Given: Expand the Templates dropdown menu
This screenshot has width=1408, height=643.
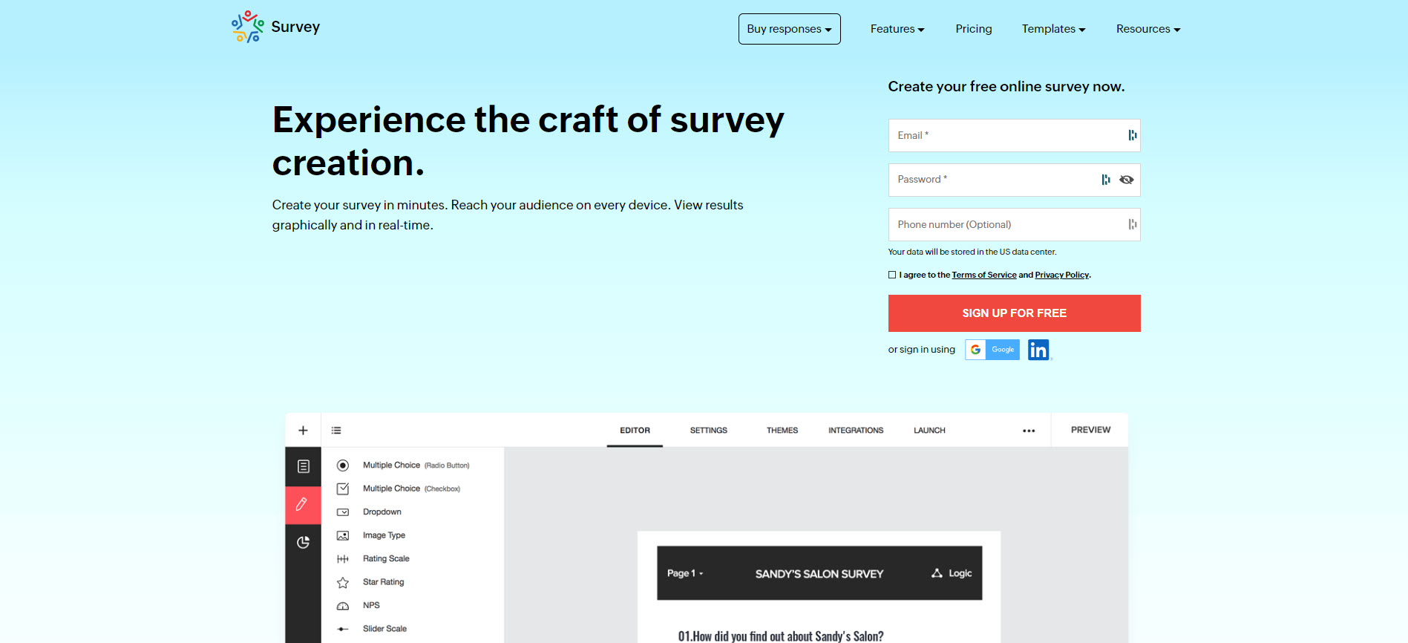Looking at the screenshot, I should [x=1053, y=29].
